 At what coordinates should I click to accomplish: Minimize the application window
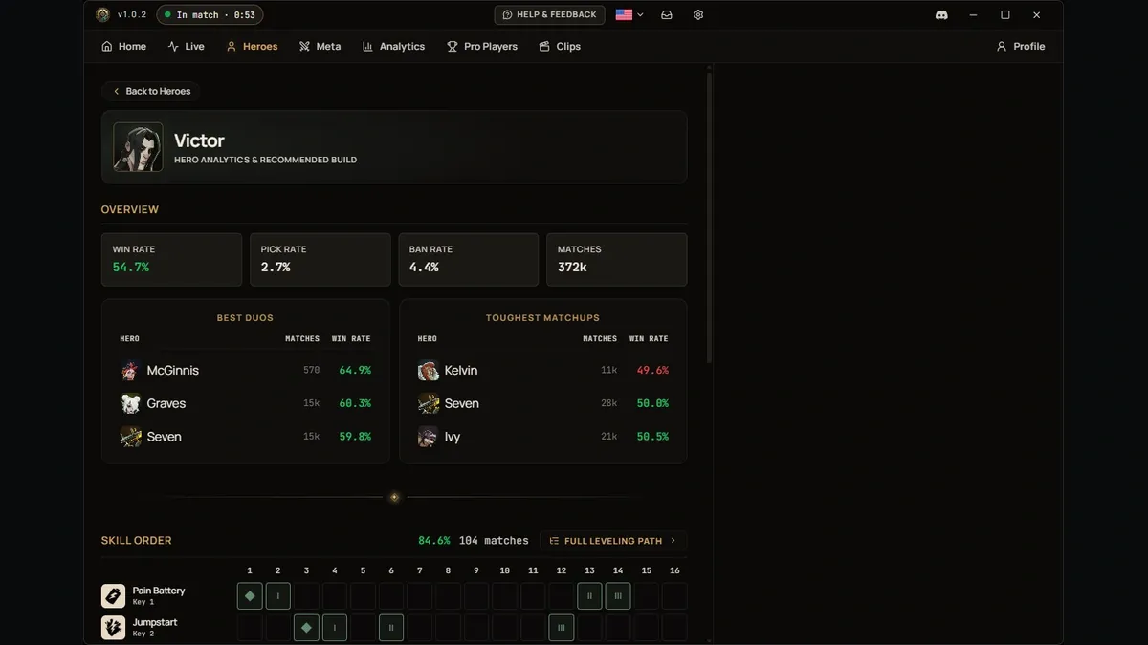(x=974, y=15)
